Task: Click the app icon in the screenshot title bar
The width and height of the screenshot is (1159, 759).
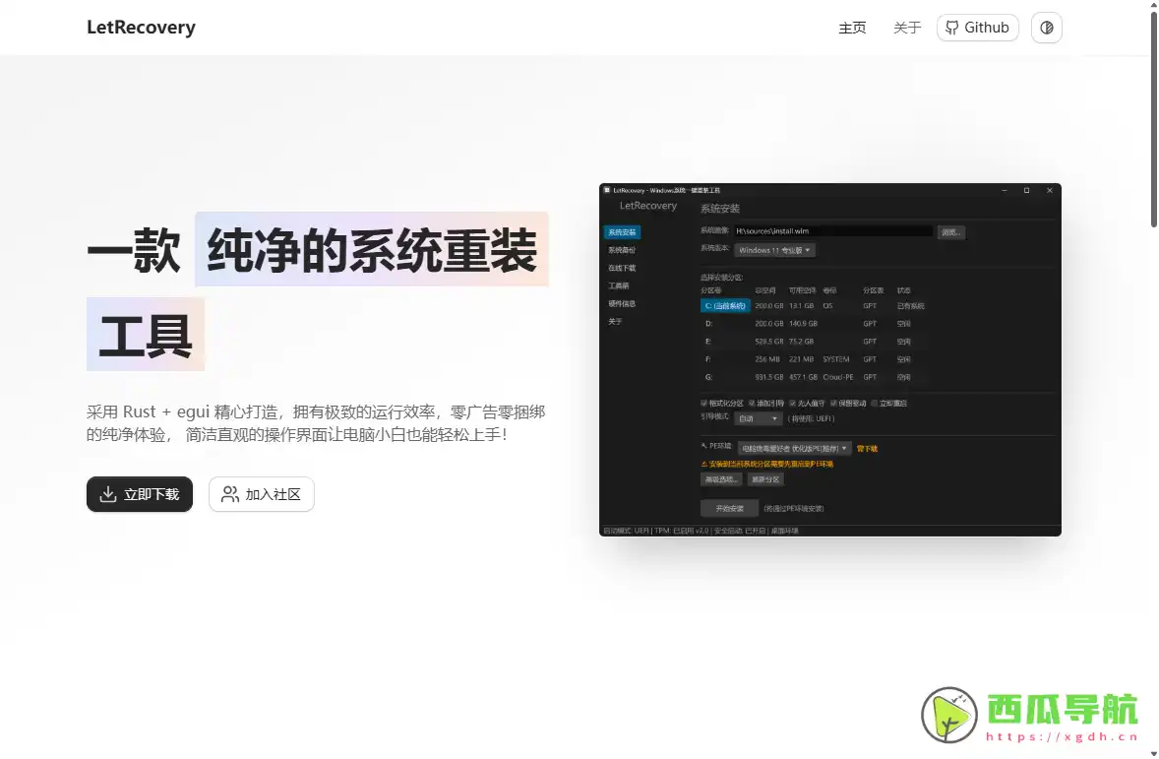Action: click(x=607, y=190)
